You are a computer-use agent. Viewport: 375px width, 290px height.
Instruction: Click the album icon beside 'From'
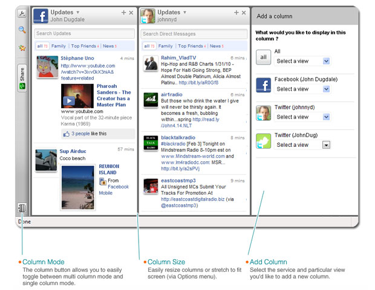[x=103, y=181]
